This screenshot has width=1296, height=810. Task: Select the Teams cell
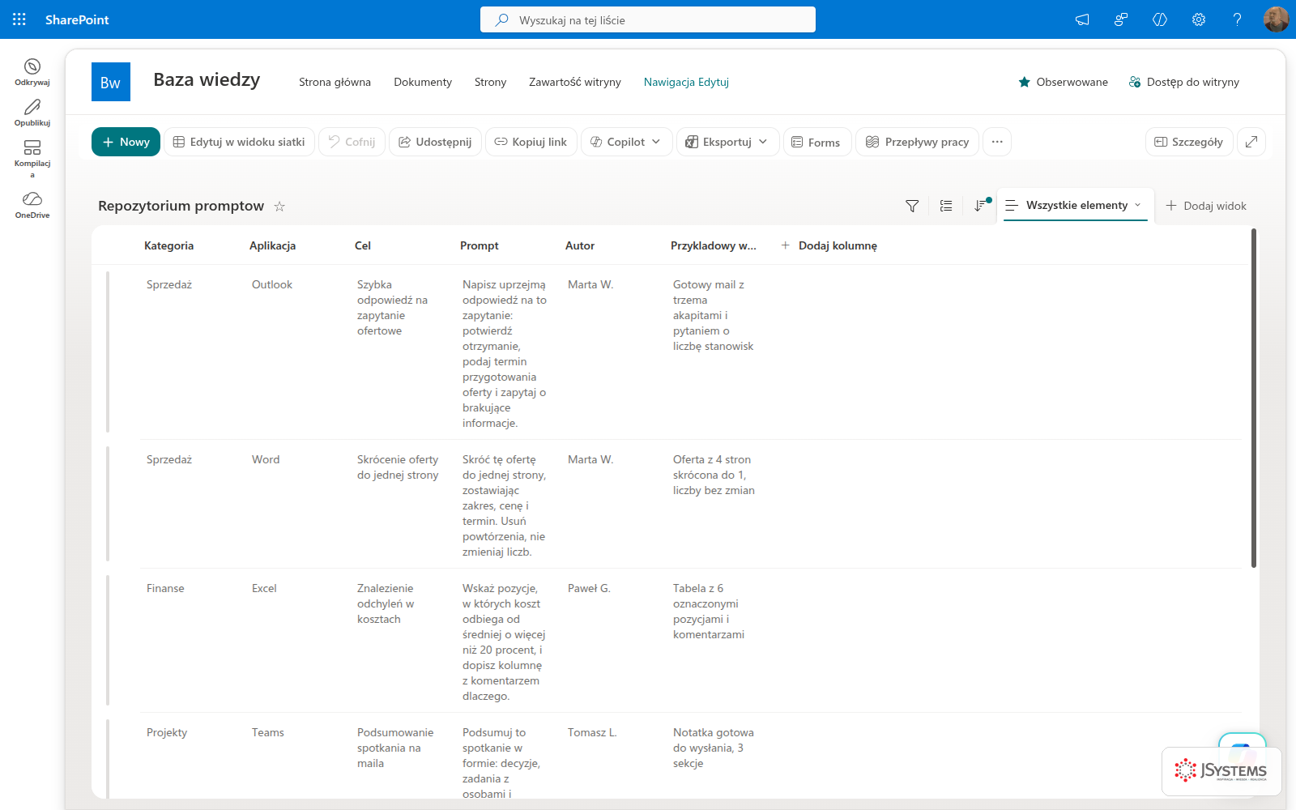[268, 732]
